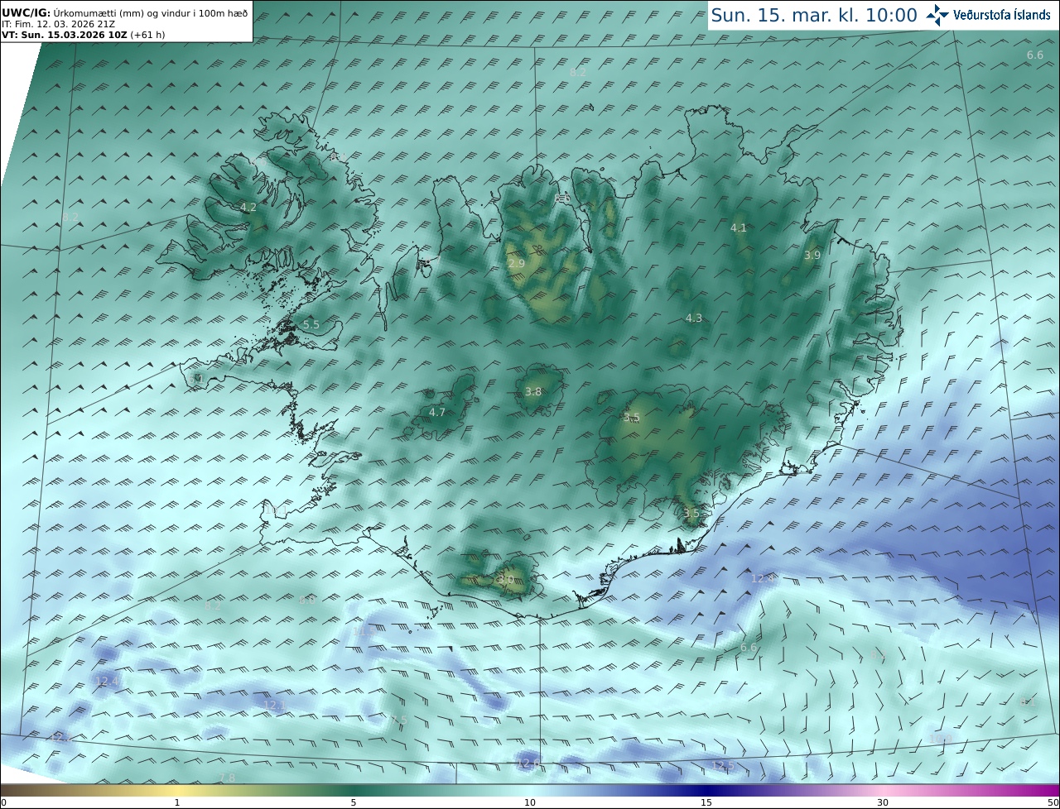Click the 10.9 value in southeast ocean
The image size is (1060, 809).
click(941, 739)
